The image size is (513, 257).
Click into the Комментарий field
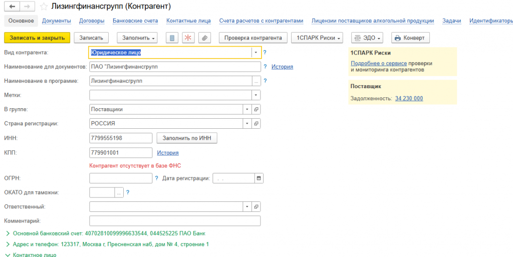click(175, 221)
